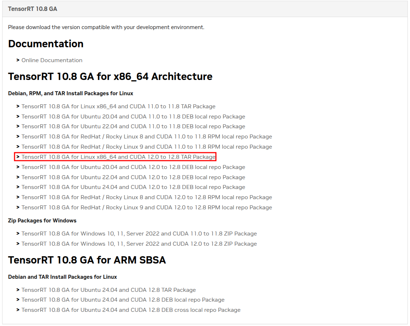Open Ubuntu 20.04 CUDA 11.0 to 11.8 DEB package
This screenshot has width=410, height=326.
pos(133,117)
